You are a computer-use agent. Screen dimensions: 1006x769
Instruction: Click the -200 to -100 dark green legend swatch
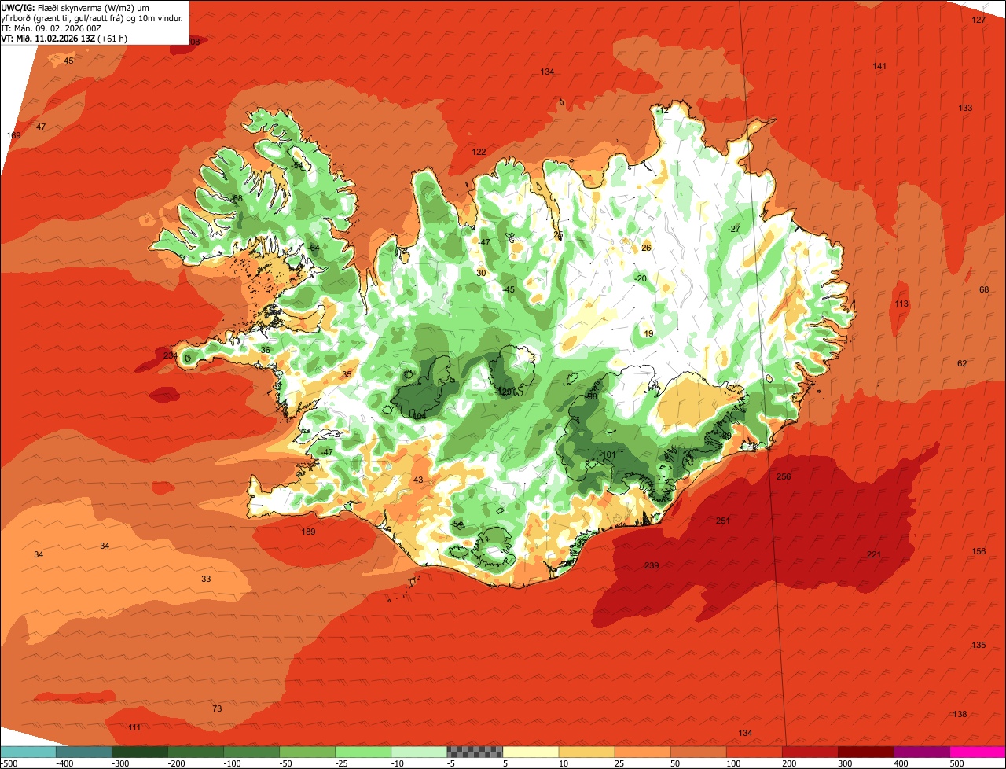pyautogui.click(x=195, y=752)
